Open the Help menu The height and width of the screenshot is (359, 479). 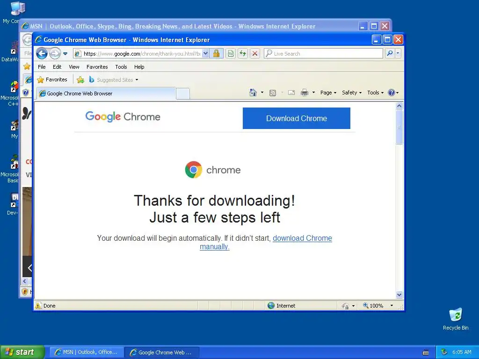[139, 67]
